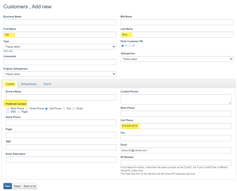Open the Salesperson dropdown
The height and width of the screenshot is (191, 237).
177,59
